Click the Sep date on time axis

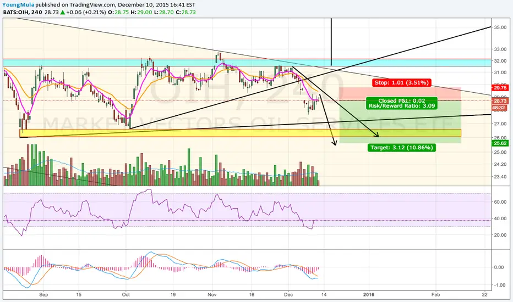coord(43,294)
